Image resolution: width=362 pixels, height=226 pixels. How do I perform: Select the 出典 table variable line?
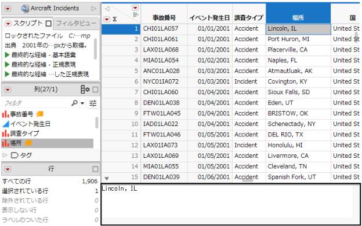46,45
